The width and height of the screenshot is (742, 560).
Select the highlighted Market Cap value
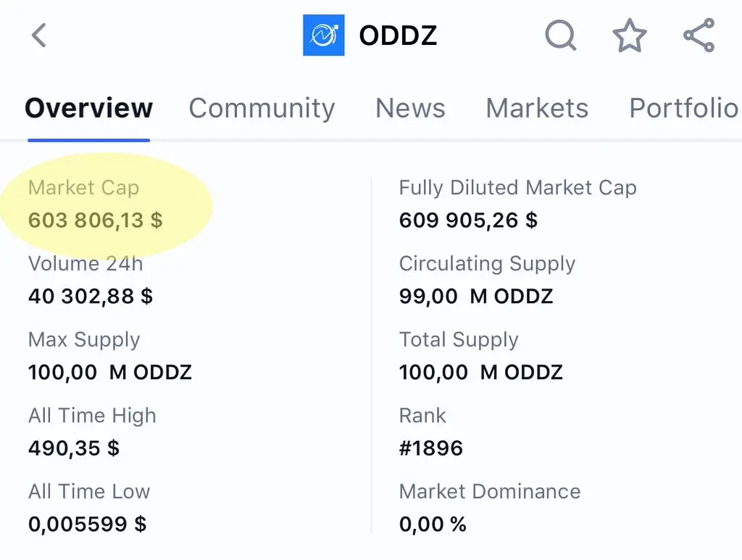[x=95, y=221]
